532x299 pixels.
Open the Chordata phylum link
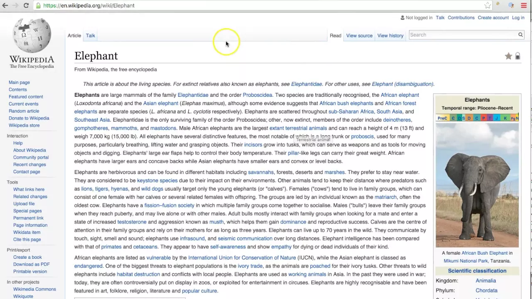487,291
